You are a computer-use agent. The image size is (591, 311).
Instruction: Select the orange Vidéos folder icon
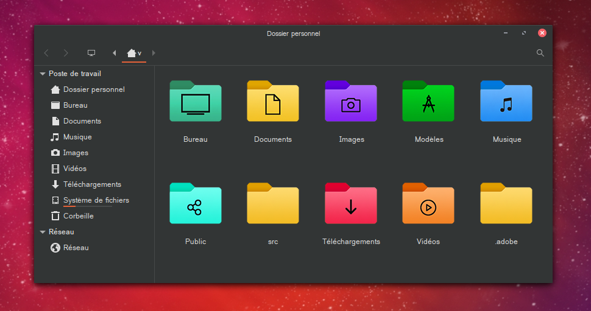428,203
